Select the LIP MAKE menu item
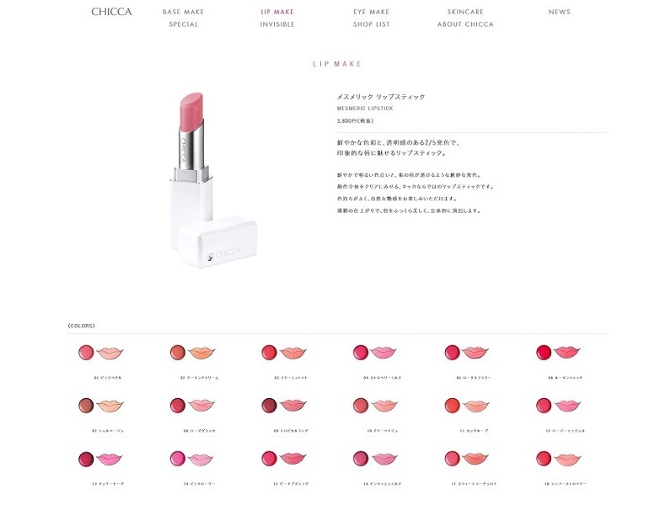Viewport: 649px width, 505px height. point(277,12)
